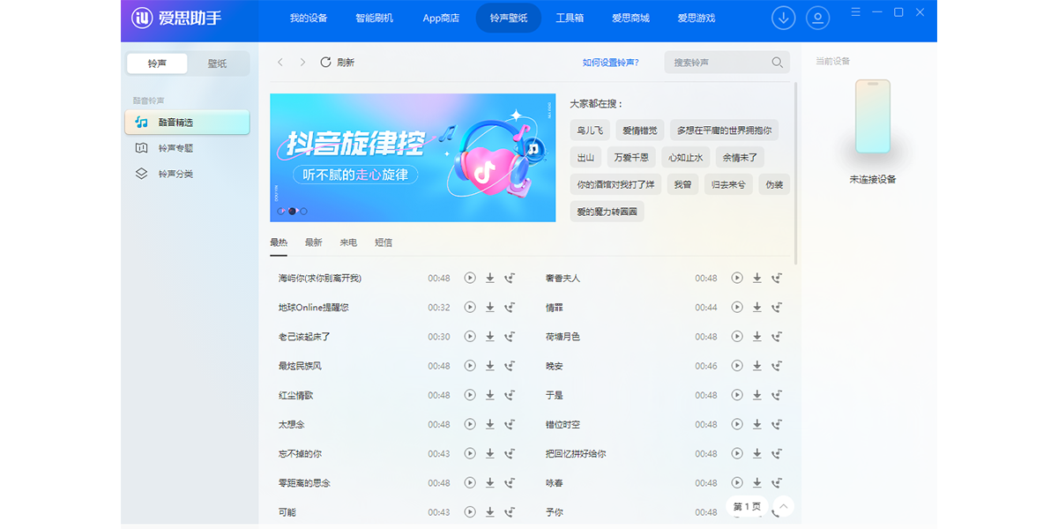Image resolution: width=1058 pixels, height=529 pixels.
Task: Download the ringtone 荷塘月色
Action: (757, 337)
